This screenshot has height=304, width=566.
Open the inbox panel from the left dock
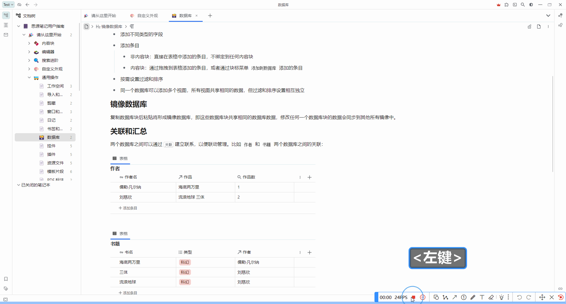tap(6, 34)
